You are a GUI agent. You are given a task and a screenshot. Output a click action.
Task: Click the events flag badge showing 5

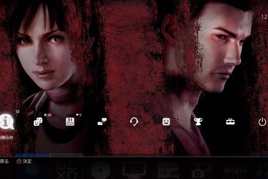coord(79,115)
